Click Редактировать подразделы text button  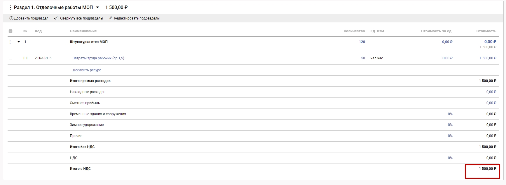(137, 18)
